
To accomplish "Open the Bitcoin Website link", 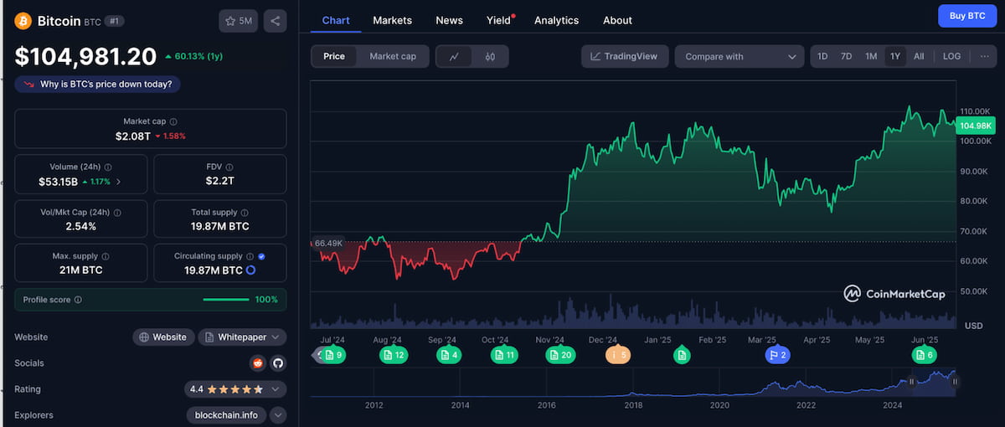I will pos(163,337).
